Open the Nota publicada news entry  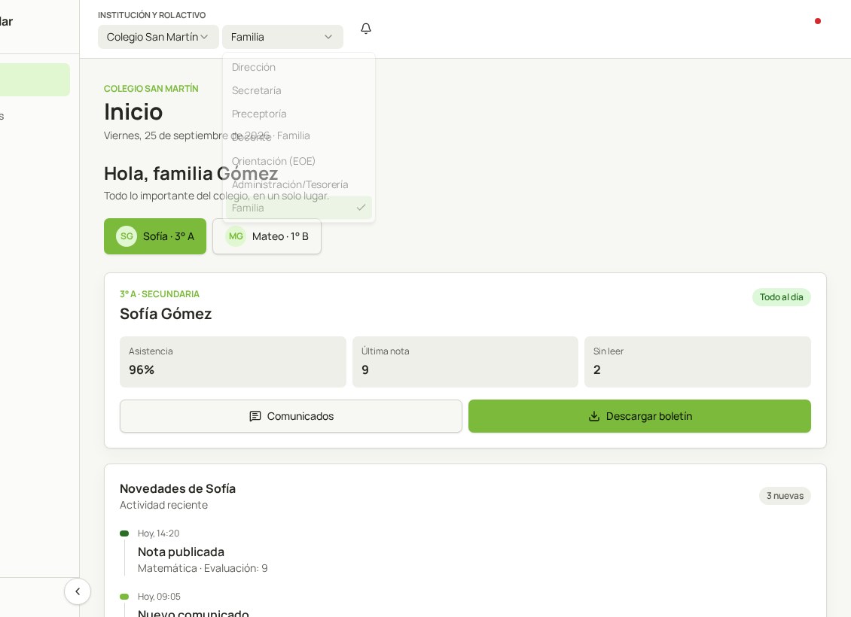coord(181,552)
